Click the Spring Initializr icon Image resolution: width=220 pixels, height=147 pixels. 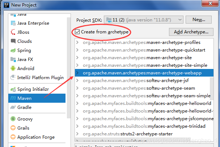tap(13, 89)
